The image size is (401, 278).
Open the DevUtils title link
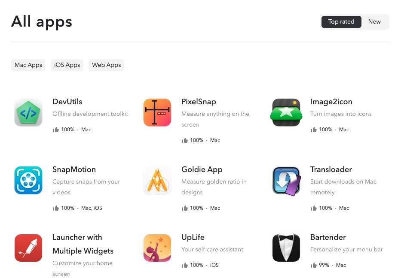67,102
